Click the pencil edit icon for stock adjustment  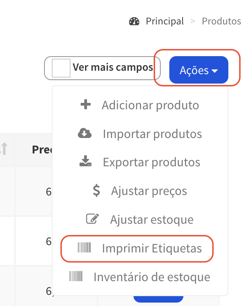[x=92, y=219]
